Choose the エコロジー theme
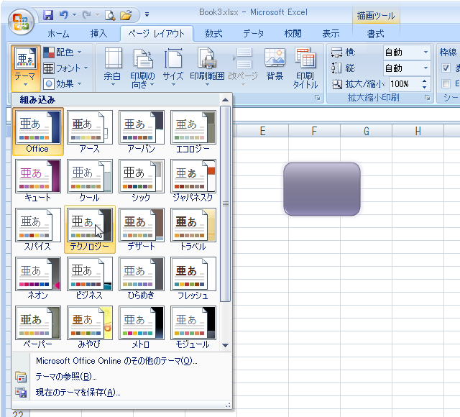460x417 pixels. (x=193, y=132)
